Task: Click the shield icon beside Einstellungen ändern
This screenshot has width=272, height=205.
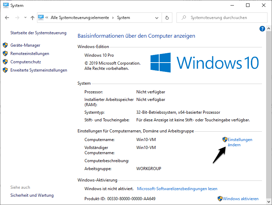Action: pos(225,140)
